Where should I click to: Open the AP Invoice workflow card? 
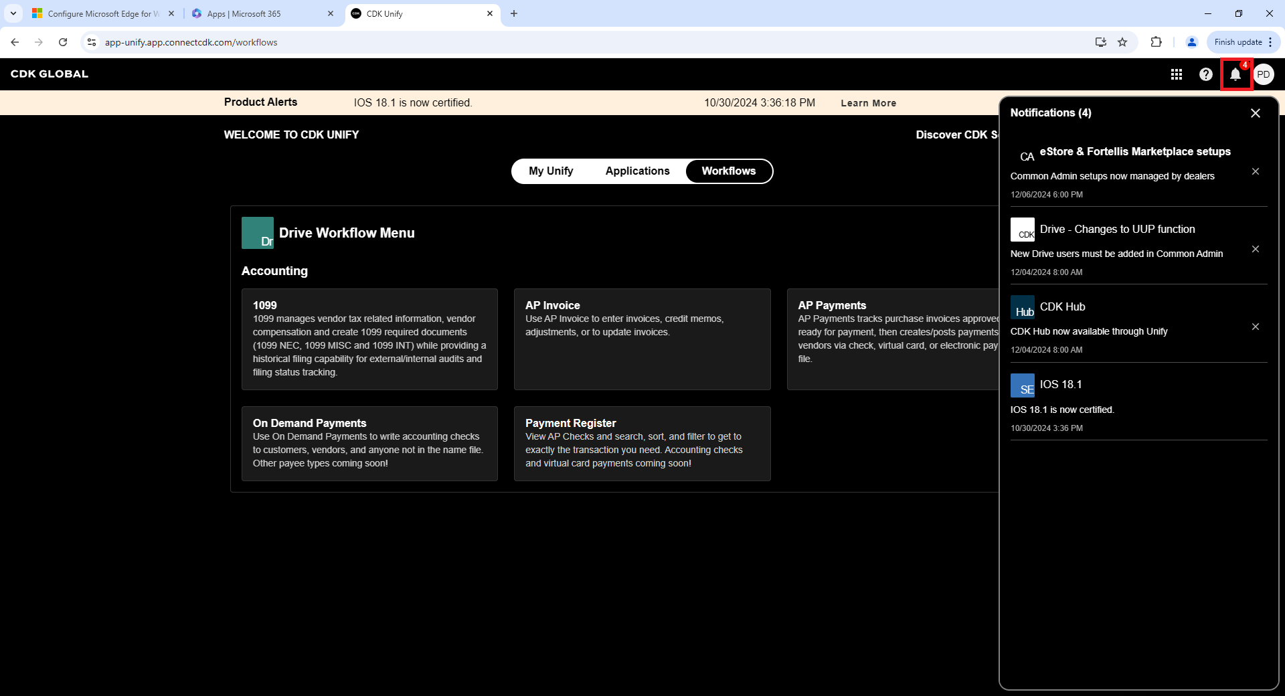click(642, 339)
